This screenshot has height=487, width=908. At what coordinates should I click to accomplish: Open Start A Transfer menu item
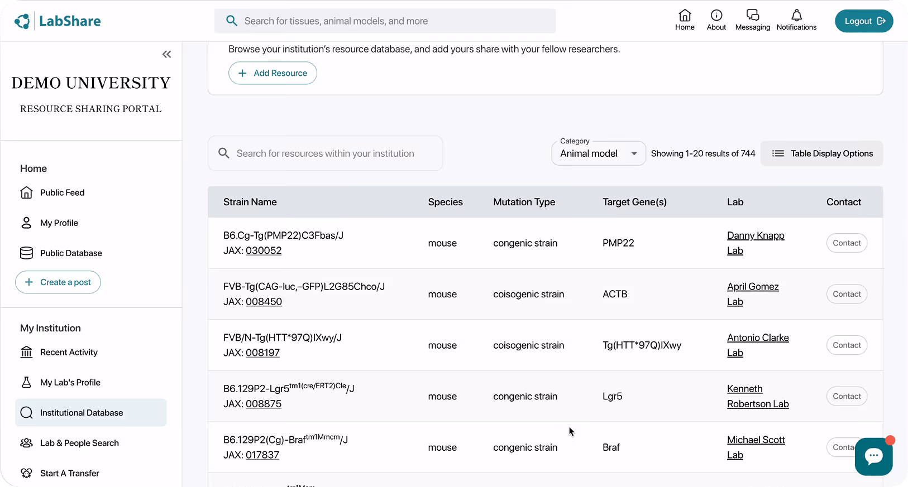point(70,473)
